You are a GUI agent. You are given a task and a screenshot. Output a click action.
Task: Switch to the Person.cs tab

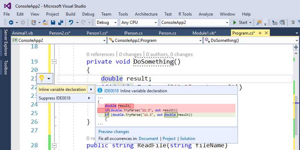click(x=168, y=33)
